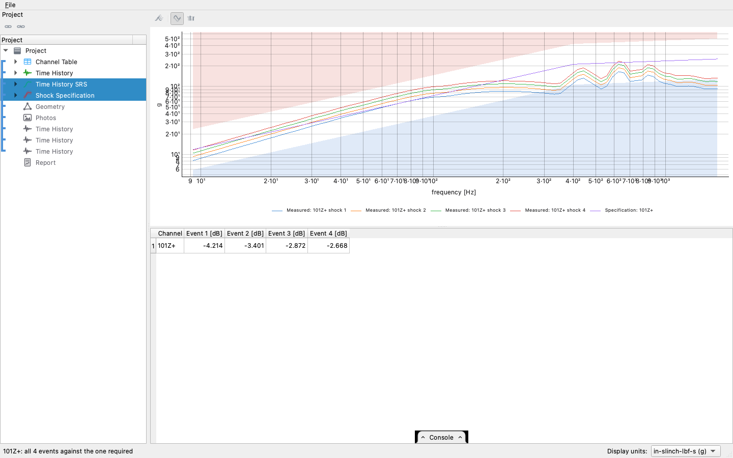The height and width of the screenshot is (458, 733).
Task: Select the overlaid curves plot toolbar icon
Action: click(159, 18)
